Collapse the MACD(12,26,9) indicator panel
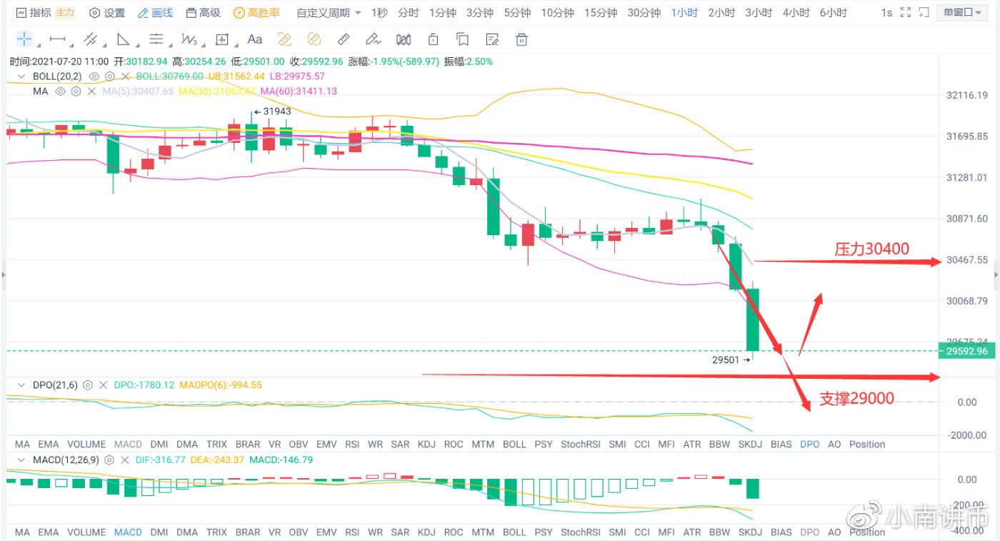This screenshot has height=541, width=1000. pyautogui.click(x=21, y=460)
